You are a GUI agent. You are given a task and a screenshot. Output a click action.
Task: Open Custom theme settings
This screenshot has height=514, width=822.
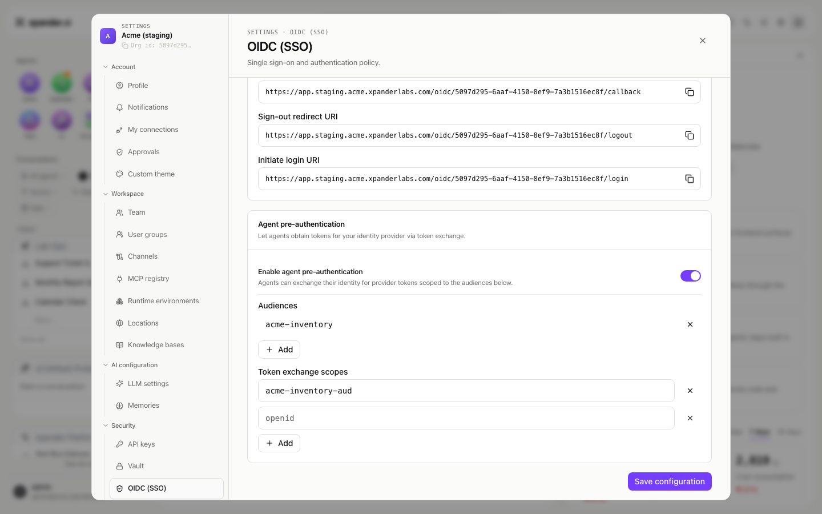pyautogui.click(x=167, y=174)
